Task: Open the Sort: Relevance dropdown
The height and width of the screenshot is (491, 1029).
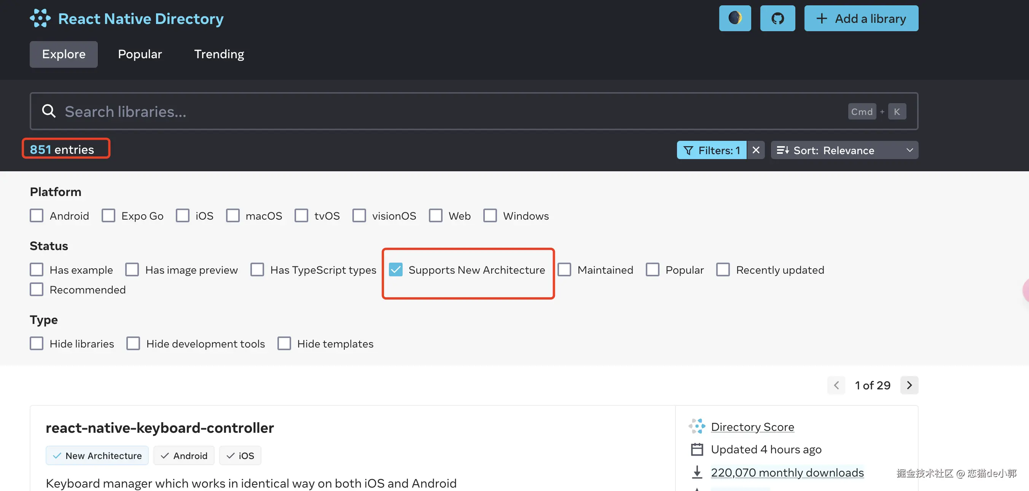Action: (844, 150)
